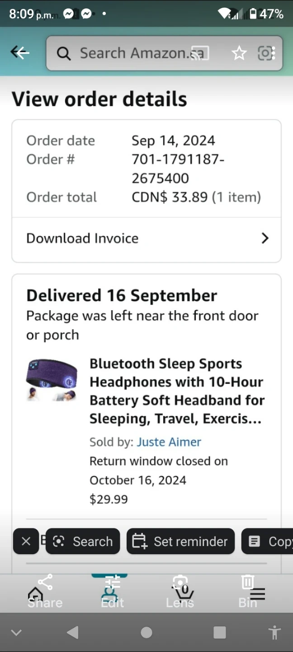Open the Bluetooth Sleep Sports Headphones title
This screenshot has width=293, height=652.
coord(176,391)
